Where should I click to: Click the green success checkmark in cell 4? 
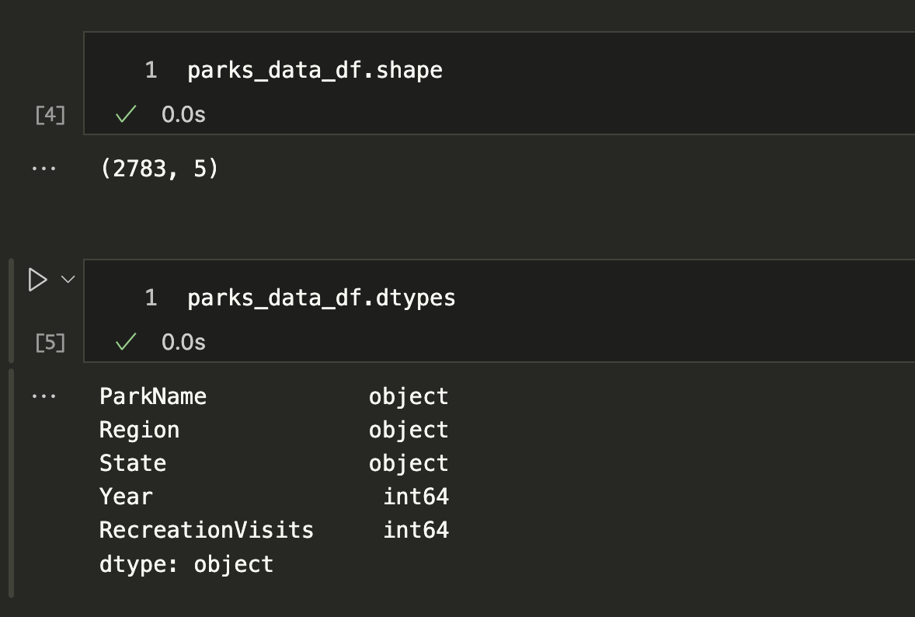(125, 115)
